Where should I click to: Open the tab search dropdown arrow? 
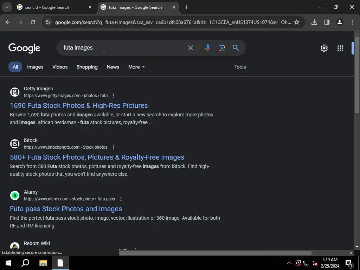[x=7, y=7]
